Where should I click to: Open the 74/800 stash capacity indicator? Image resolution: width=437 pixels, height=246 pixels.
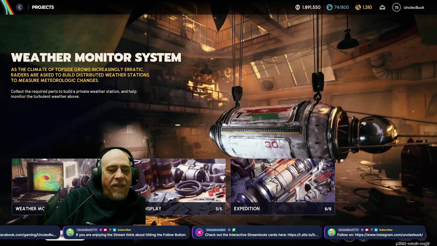(338, 7)
